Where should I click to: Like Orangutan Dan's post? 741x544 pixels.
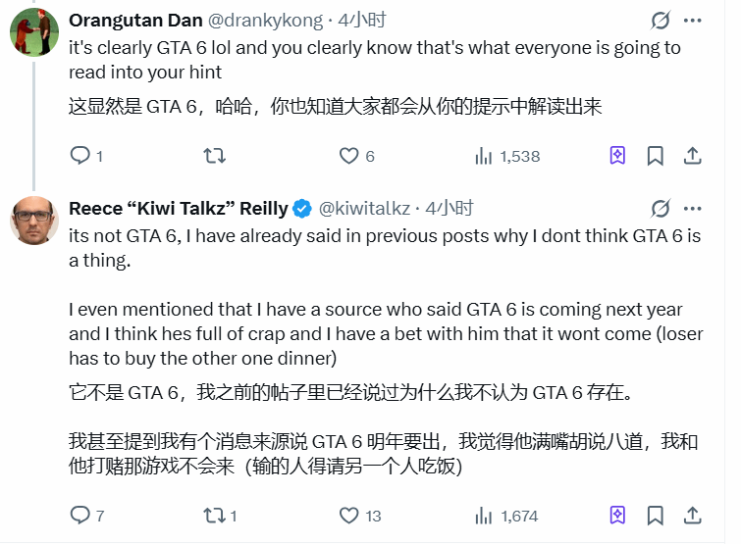click(348, 156)
